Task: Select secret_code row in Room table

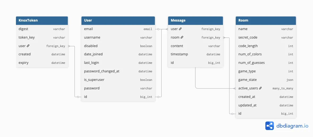Action: 266,38
